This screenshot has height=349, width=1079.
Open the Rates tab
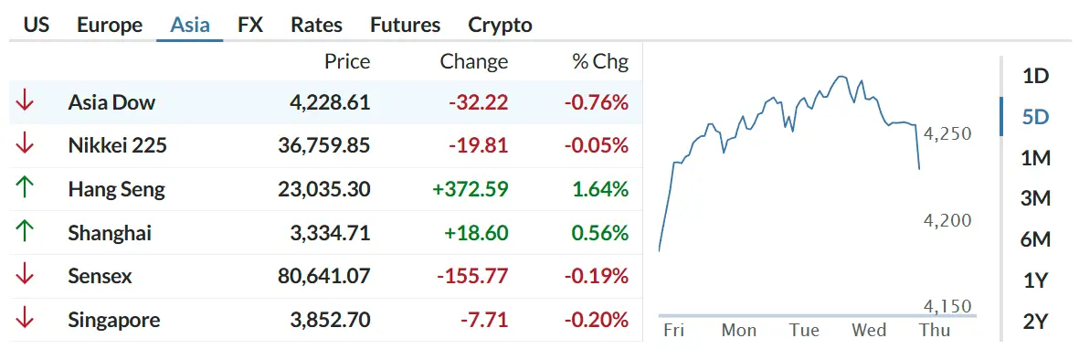pos(316,26)
